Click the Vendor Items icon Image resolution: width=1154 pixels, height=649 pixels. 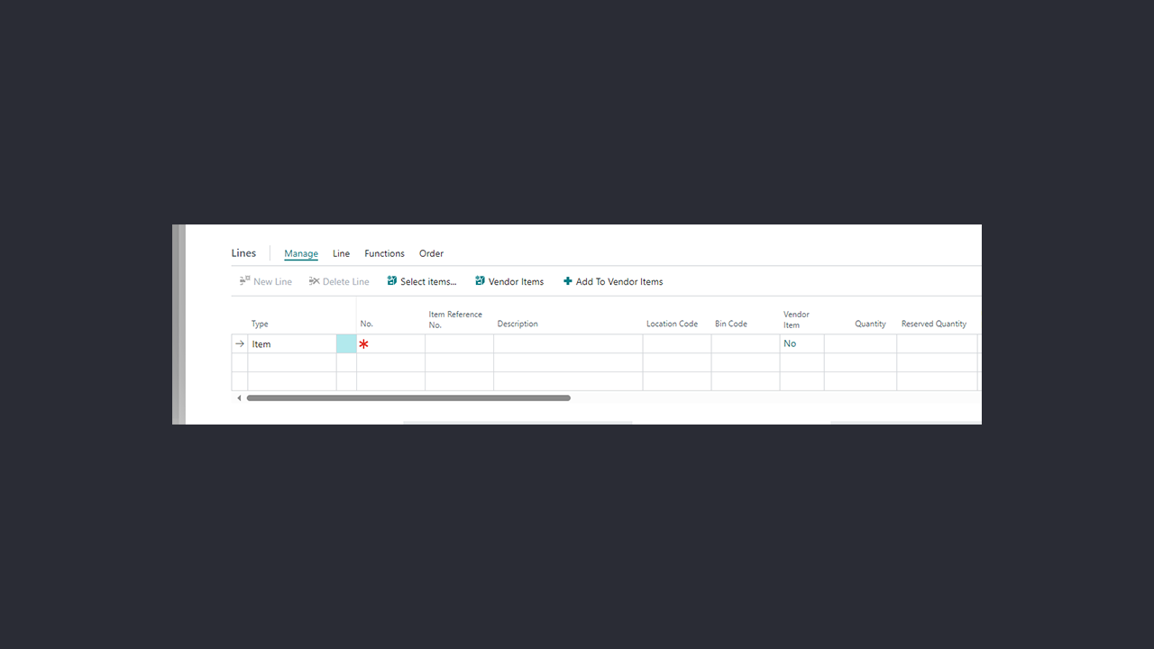coord(481,281)
